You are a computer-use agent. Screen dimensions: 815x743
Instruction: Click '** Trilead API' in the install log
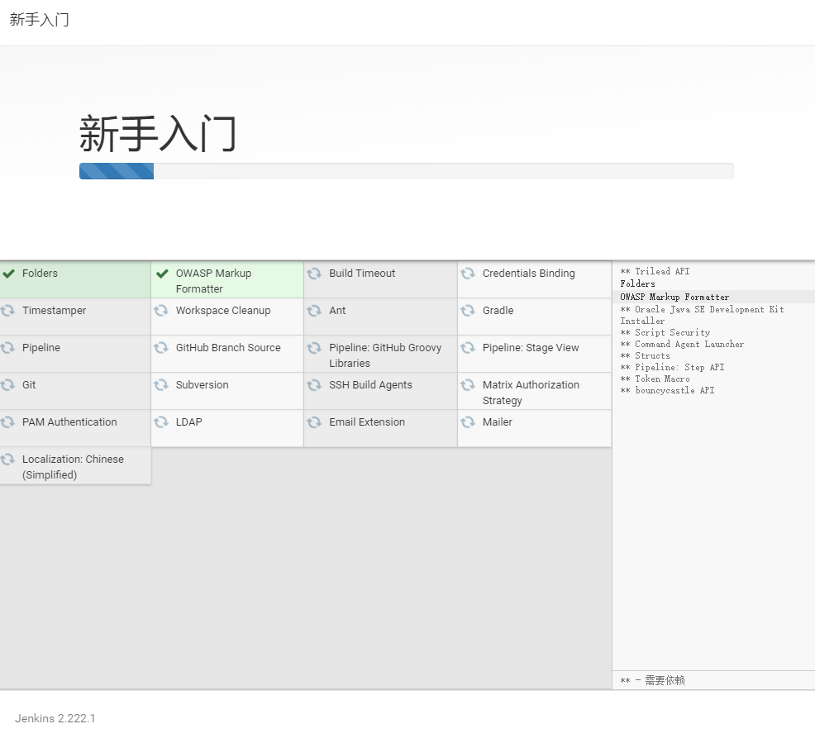click(655, 271)
